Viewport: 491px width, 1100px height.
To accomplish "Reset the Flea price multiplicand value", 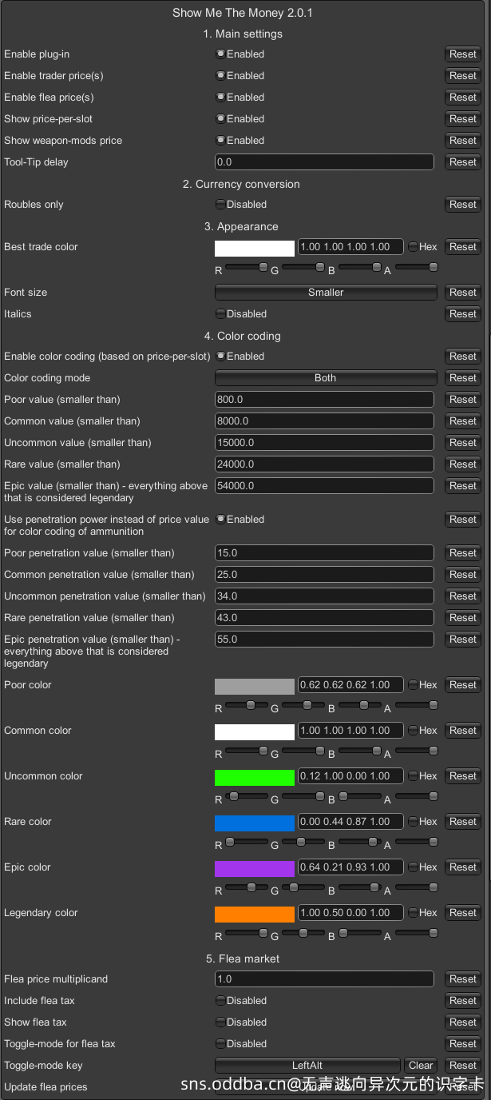I will [x=462, y=979].
